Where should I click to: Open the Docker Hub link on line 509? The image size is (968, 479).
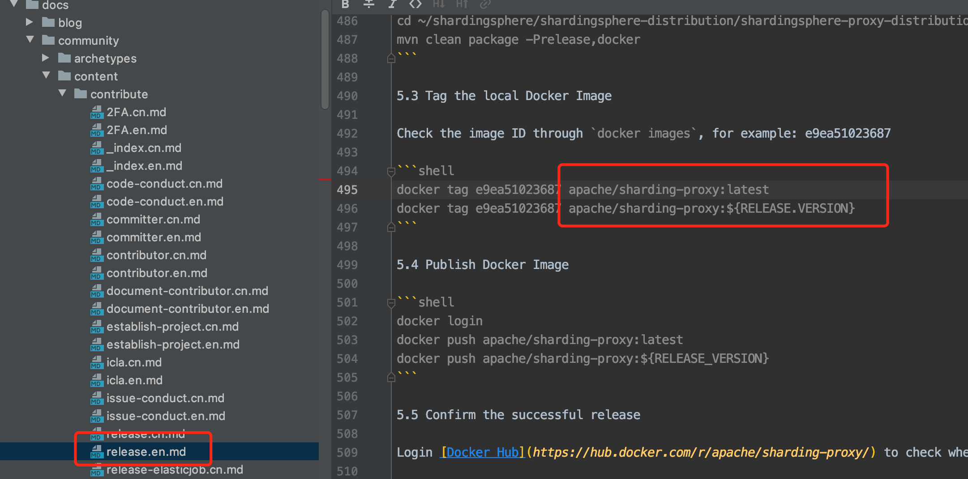tap(483, 453)
